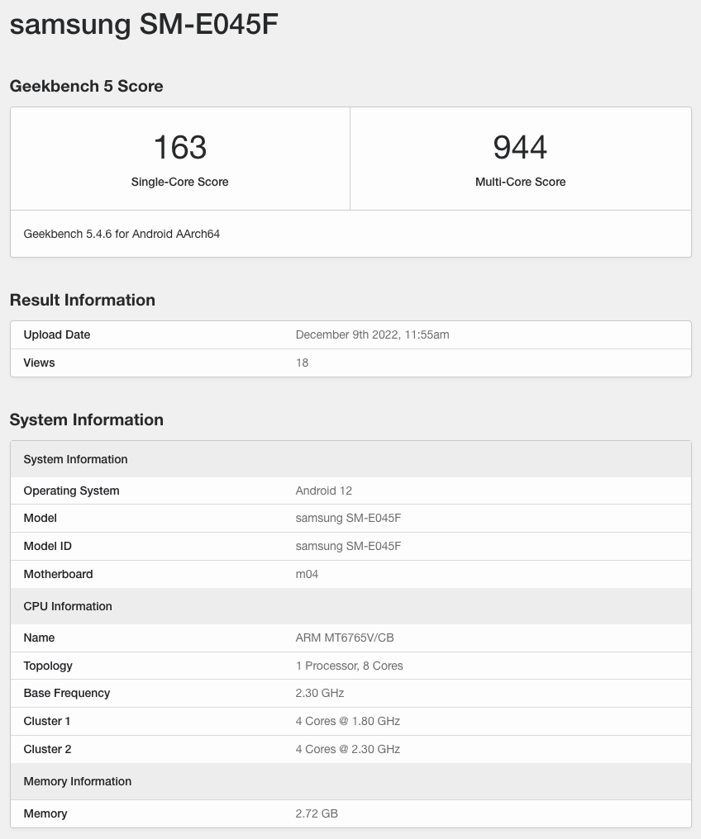Viewport: 701px width, 839px height.
Task: Click the Motherboard m04 entry
Action: coord(307,574)
